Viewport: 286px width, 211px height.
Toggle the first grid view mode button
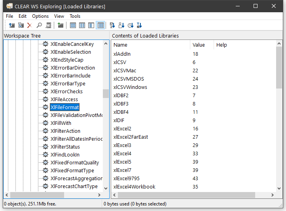point(73,25)
